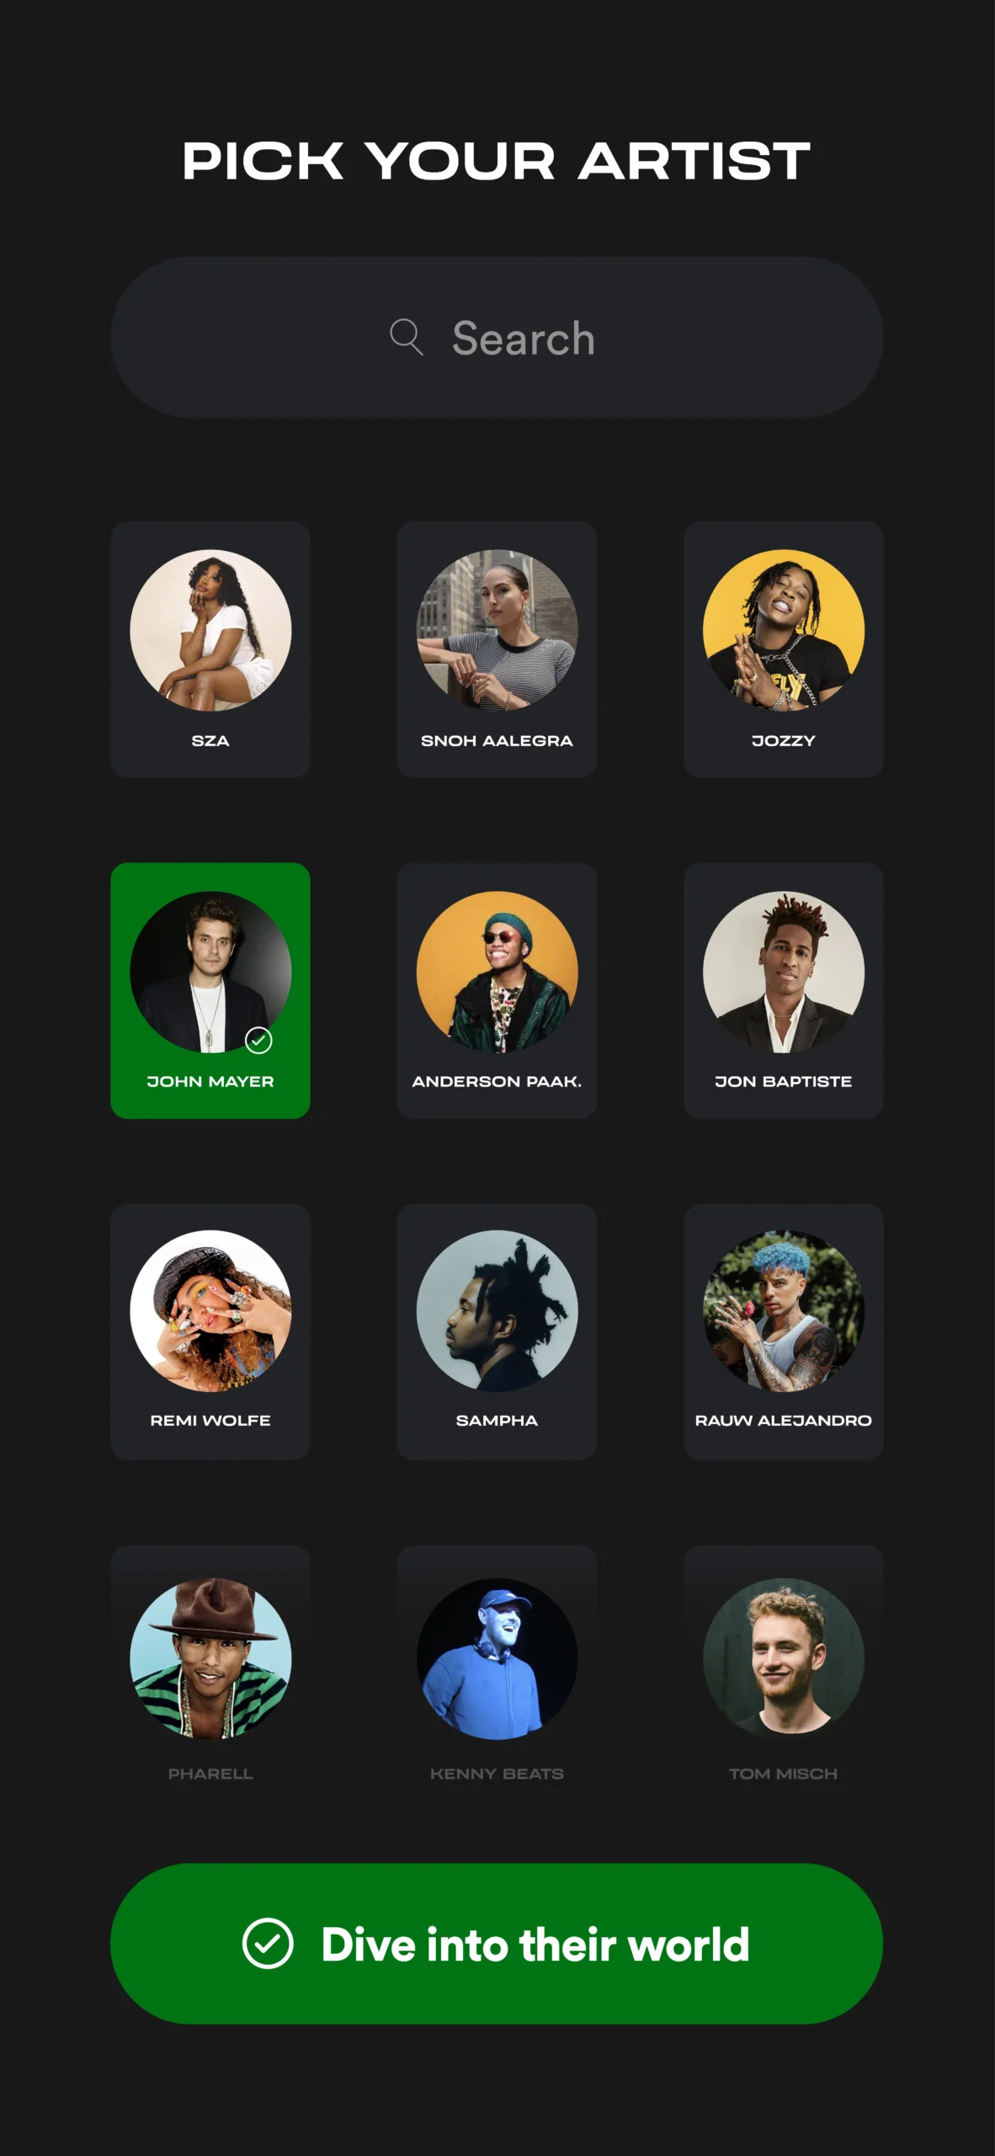This screenshot has height=2156, width=995.
Task: Select Pharell's avatar with brown hat
Action: click(x=210, y=1658)
